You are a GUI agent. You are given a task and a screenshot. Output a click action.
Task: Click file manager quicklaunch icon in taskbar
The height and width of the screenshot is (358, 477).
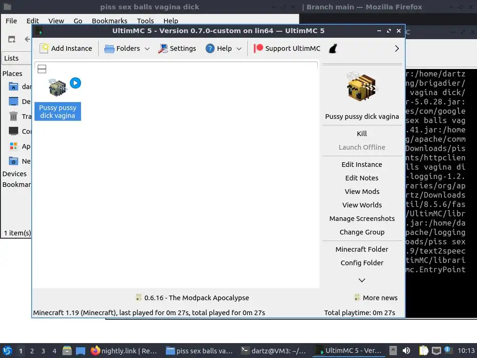coord(67,351)
